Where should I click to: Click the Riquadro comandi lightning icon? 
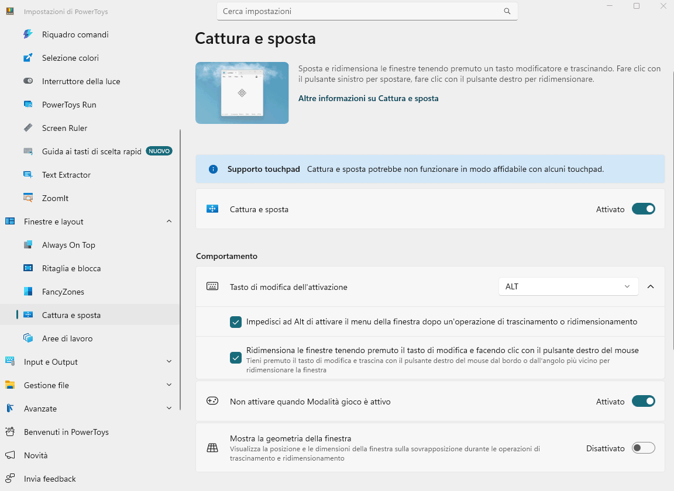[28, 34]
